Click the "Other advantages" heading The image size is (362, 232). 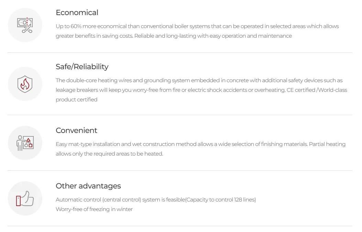[x=88, y=186]
